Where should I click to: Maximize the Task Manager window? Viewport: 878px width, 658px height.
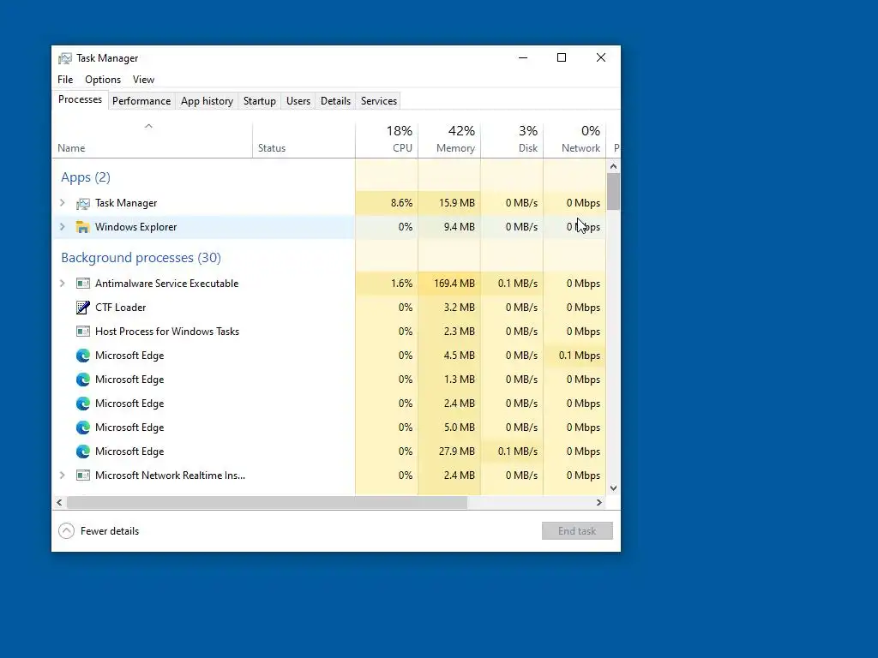pos(562,57)
